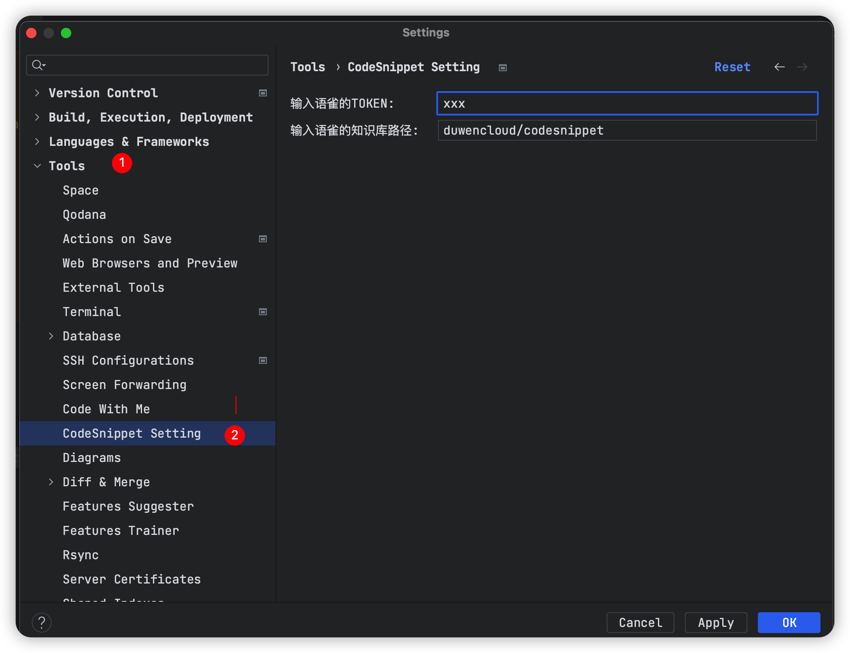Maximize the Settings window
The height and width of the screenshot is (653, 850).
tap(66, 33)
